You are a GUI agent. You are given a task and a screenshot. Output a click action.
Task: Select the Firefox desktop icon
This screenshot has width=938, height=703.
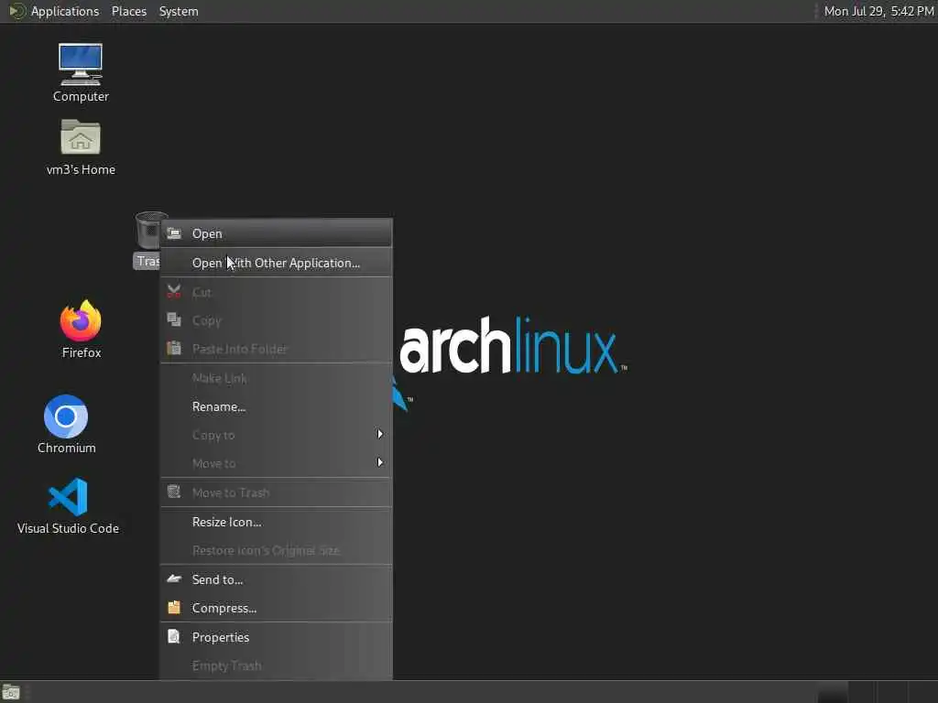[x=81, y=330]
